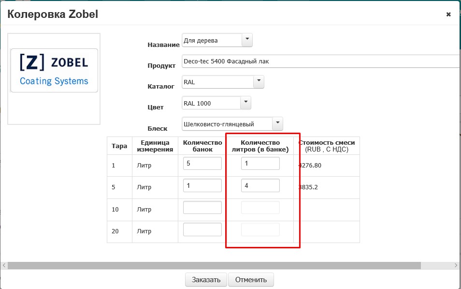
Task: Expand the Блеск gloss dropdown
Action: [x=277, y=124]
